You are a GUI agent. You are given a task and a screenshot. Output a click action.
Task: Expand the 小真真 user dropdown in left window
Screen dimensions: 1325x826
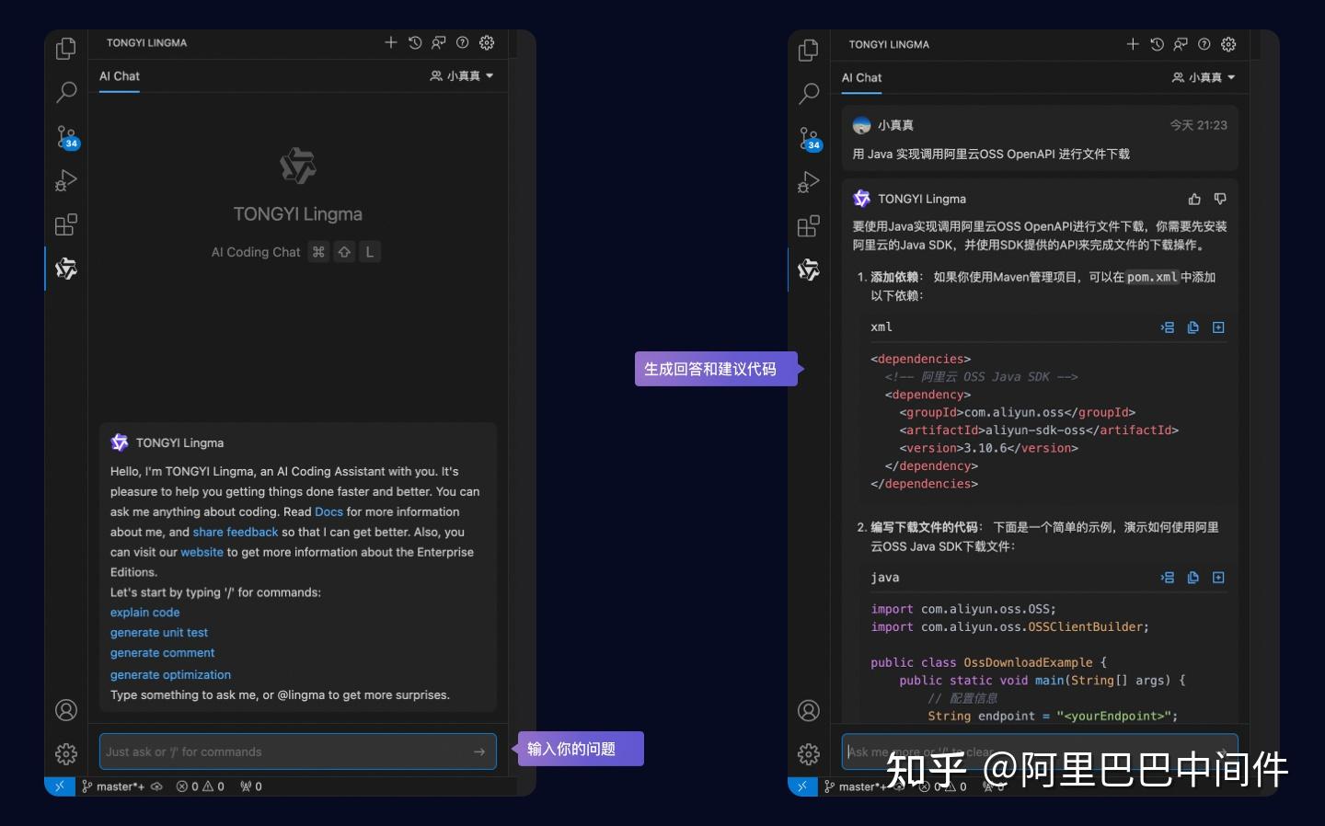coord(462,76)
